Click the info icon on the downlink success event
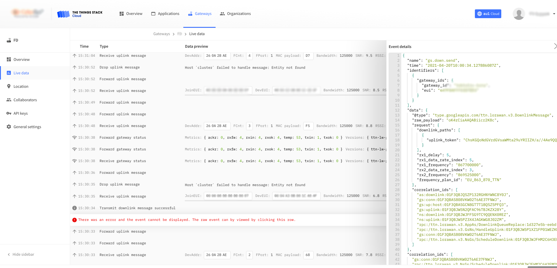 coord(75,208)
